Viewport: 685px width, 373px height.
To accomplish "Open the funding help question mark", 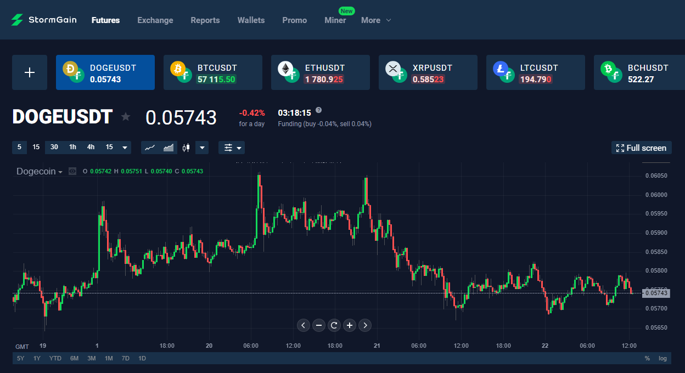I will 319,110.
